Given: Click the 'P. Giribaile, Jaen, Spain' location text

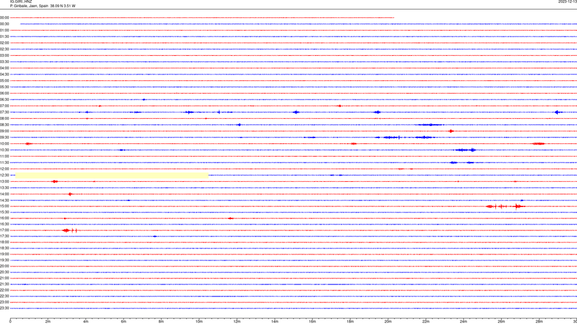Looking at the screenshot, I should click(29, 6).
